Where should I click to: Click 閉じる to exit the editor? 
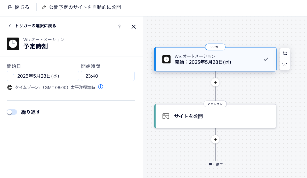tap(18, 7)
